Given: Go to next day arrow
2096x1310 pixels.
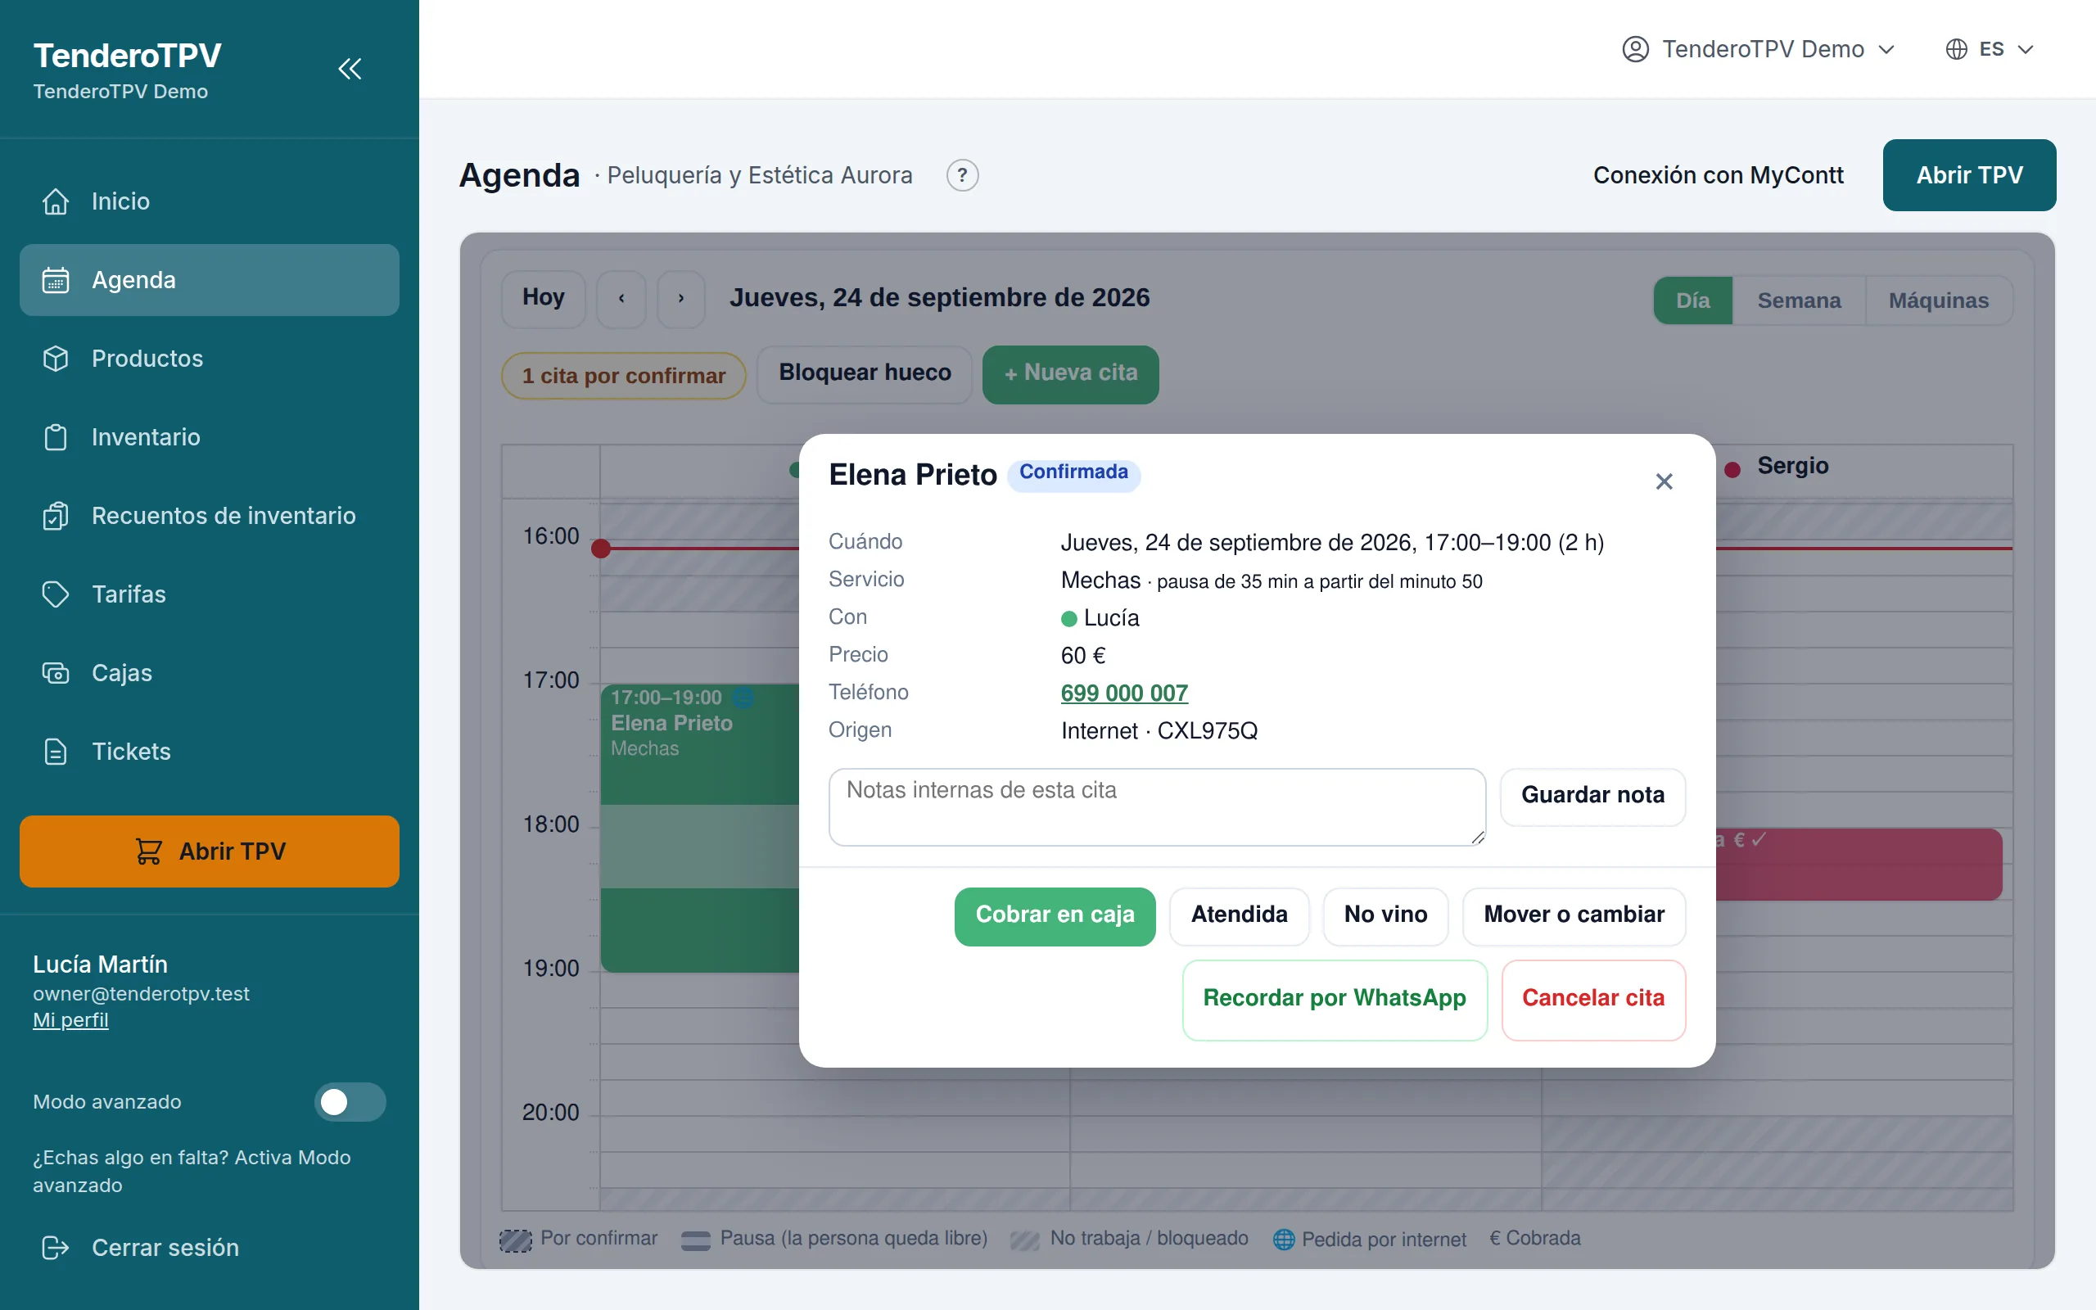Looking at the screenshot, I should 680,299.
